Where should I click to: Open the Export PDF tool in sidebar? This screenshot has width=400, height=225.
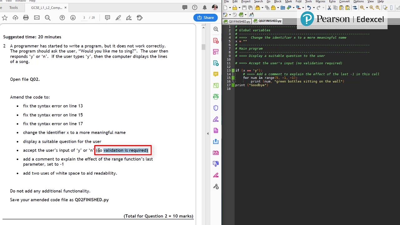[x=216, y=63]
